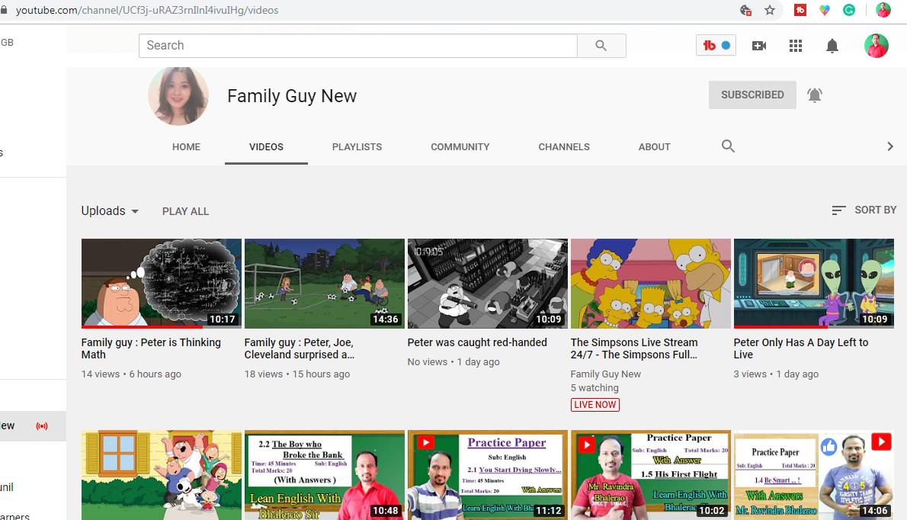Open The Boy who Broke the Bank thumbnail
The height and width of the screenshot is (520, 907).
325,475
